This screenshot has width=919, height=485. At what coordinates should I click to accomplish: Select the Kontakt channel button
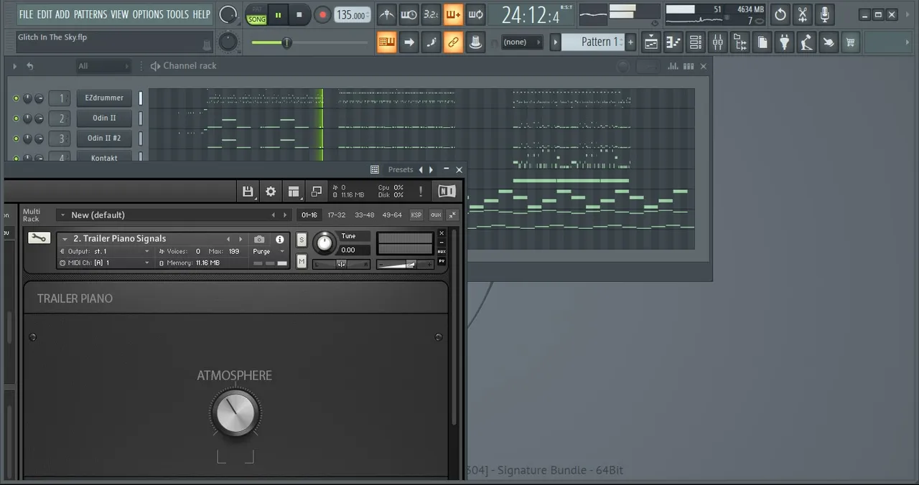pyautogui.click(x=104, y=157)
